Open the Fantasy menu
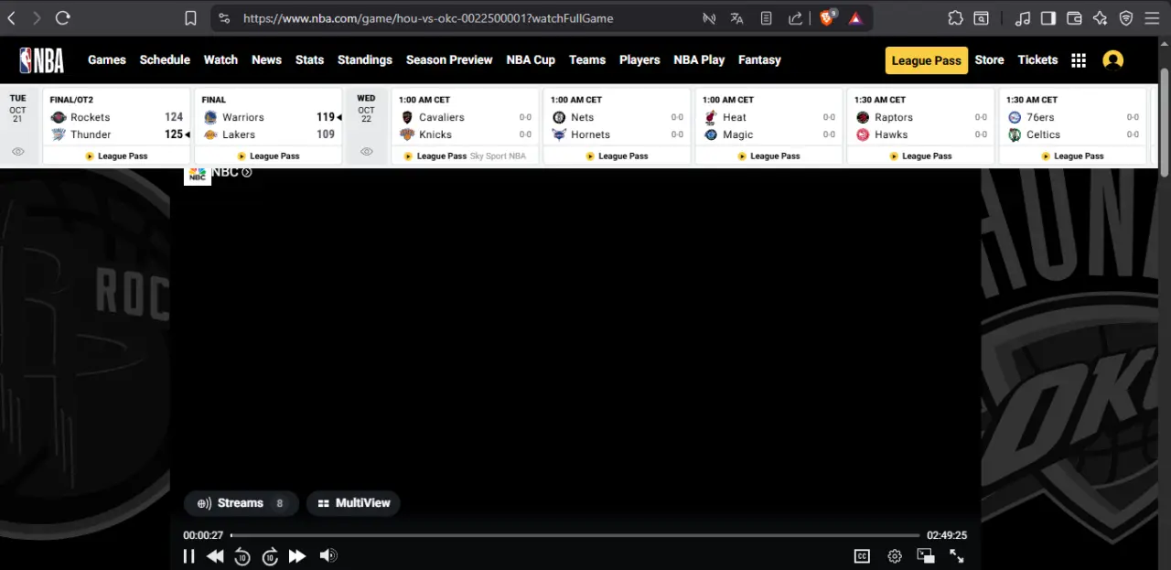 tap(759, 59)
